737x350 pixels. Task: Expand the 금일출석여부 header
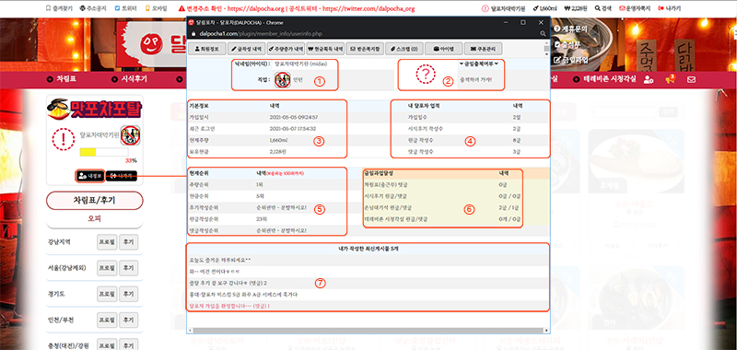click(x=478, y=64)
